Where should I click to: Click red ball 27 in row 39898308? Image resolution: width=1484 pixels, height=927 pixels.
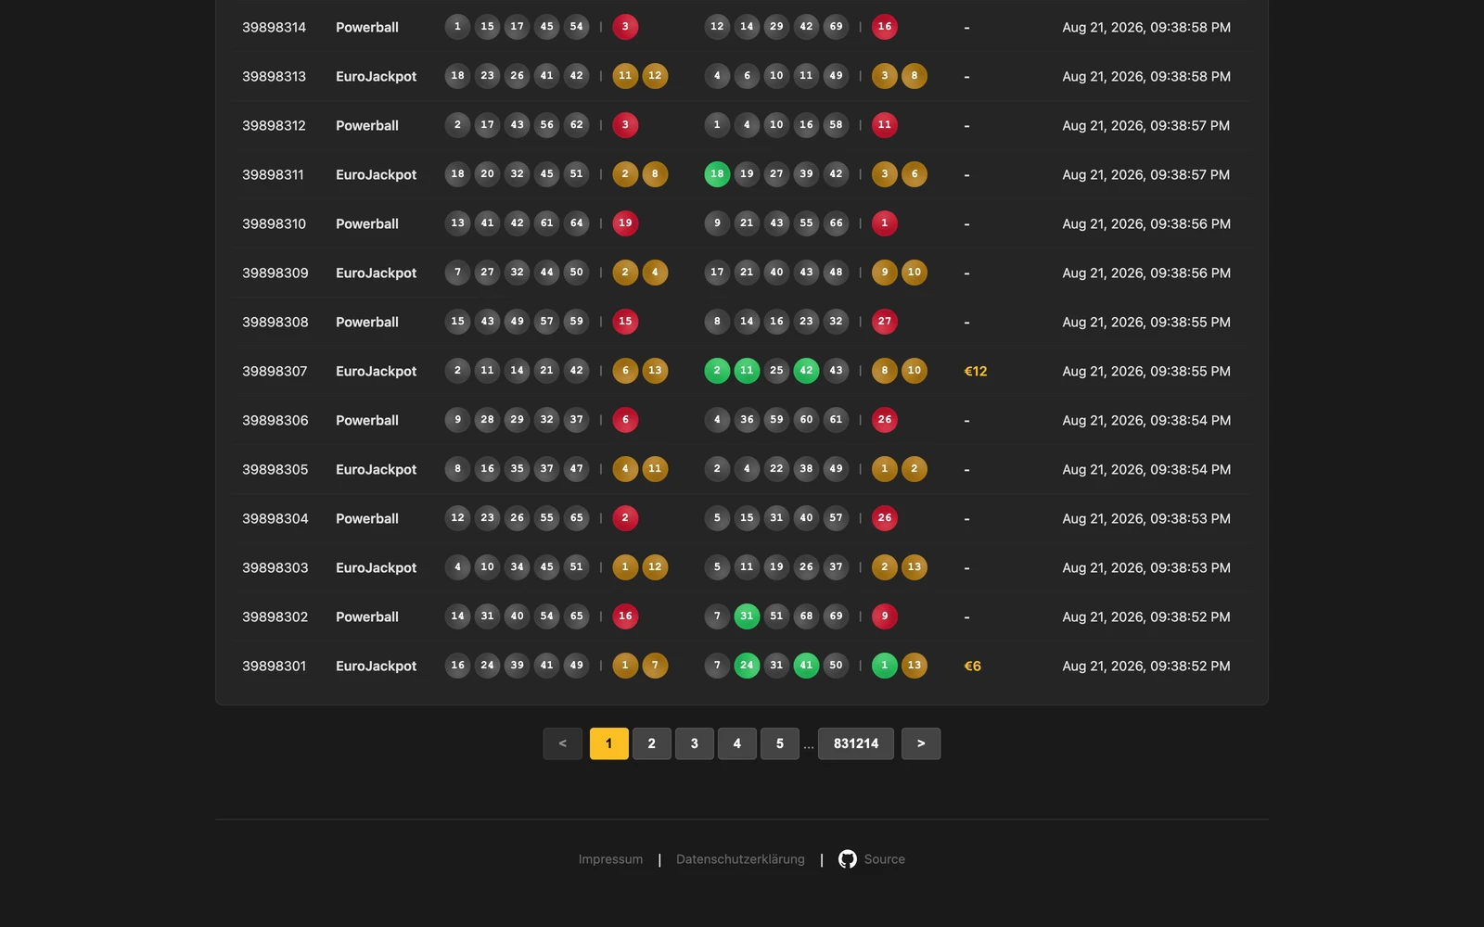click(x=885, y=322)
